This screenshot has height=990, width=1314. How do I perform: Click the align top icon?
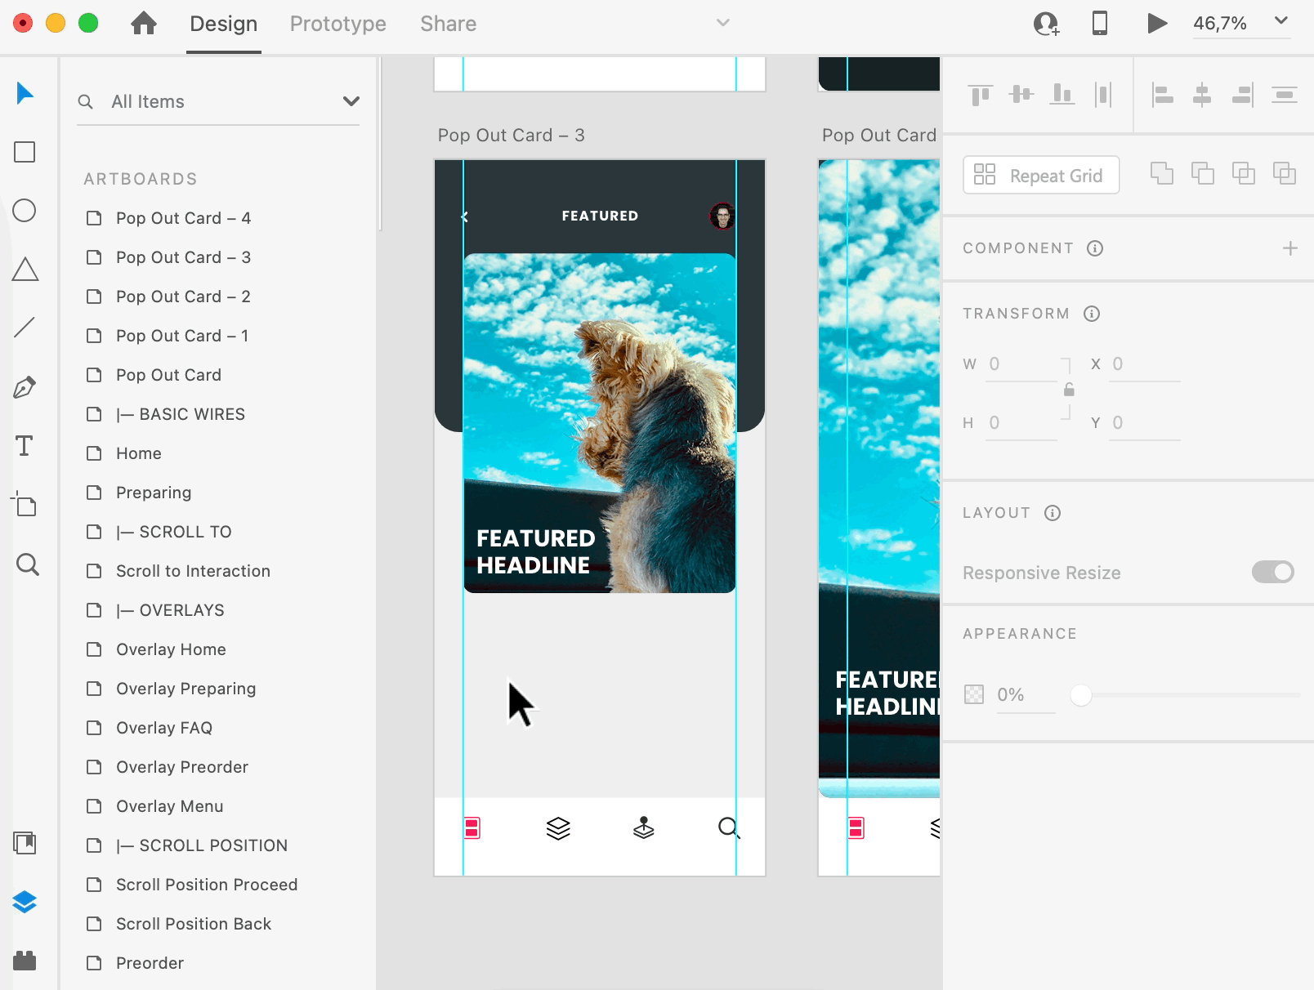coord(981,95)
